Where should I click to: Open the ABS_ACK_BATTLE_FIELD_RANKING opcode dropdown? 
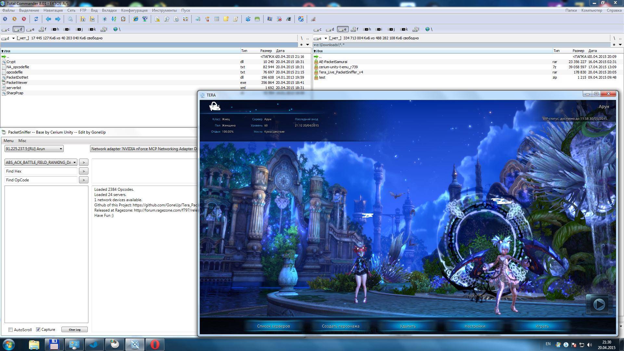point(41,162)
